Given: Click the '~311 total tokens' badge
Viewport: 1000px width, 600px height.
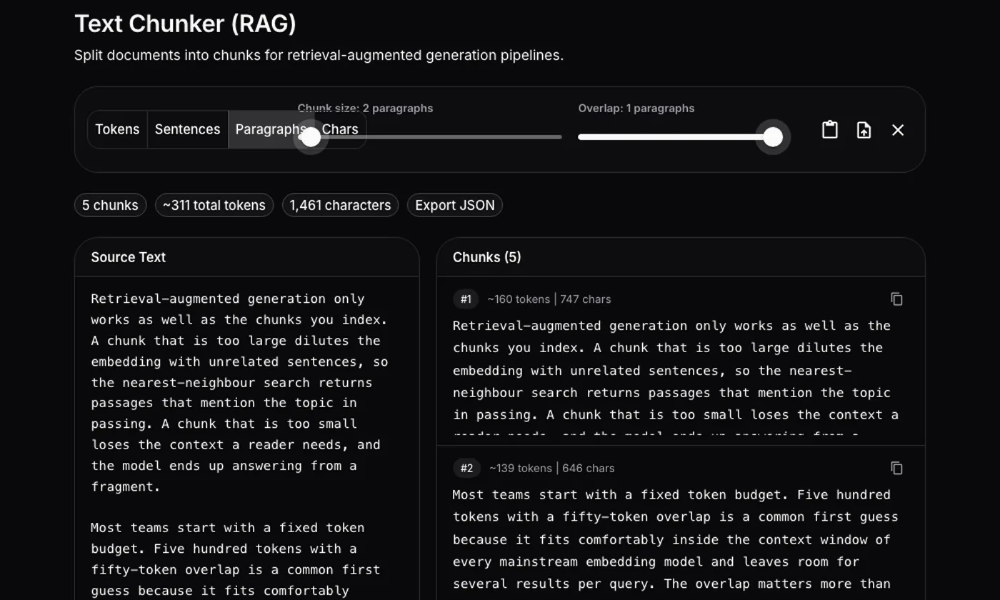Looking at the screenshot, I should (214, 205).
